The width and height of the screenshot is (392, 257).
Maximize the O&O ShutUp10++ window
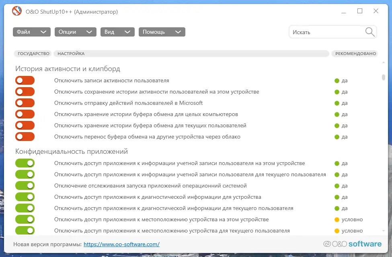pos(360,11)
